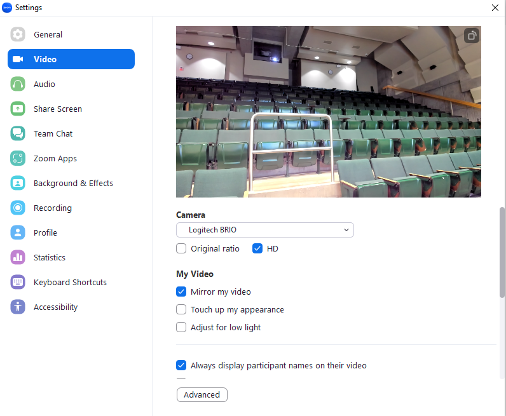The height and width of the screenshot is (416, 506).
Task: Open the Accessibility settings section
Action: click(55, 307)
